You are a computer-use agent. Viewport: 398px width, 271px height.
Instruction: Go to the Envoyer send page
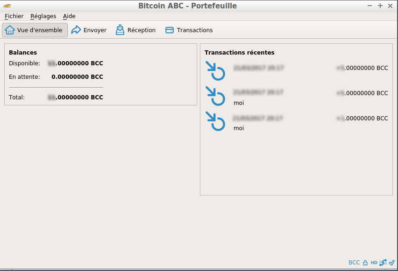[89, 30]
